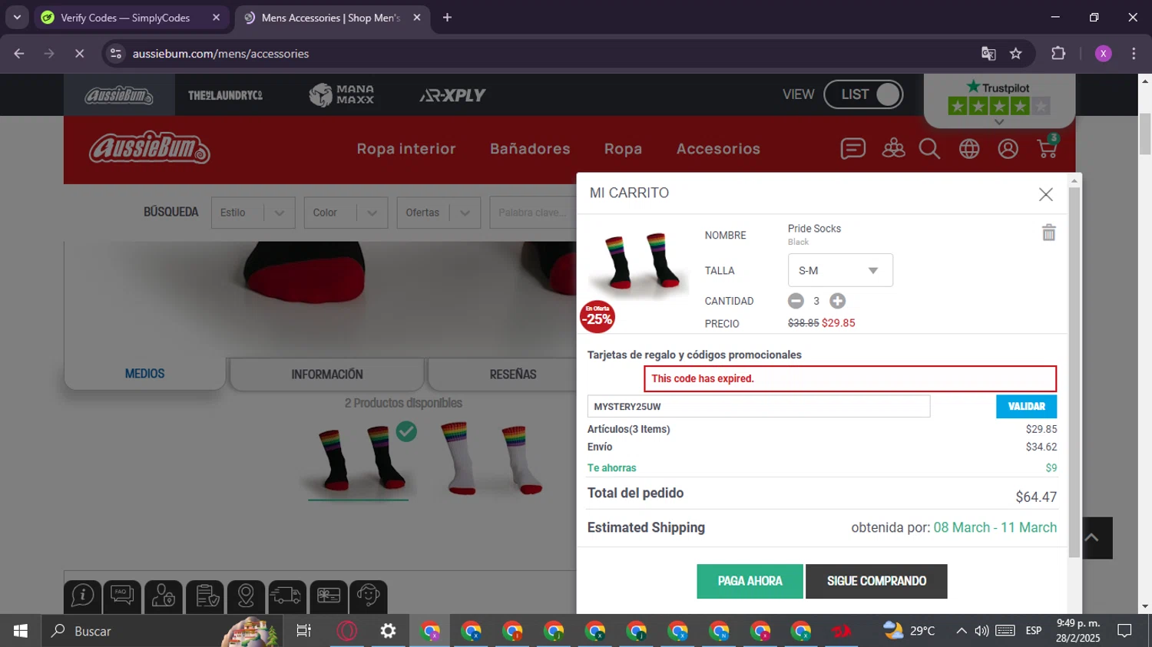Bookmark this page with star icon

[x=1016, y=54]
